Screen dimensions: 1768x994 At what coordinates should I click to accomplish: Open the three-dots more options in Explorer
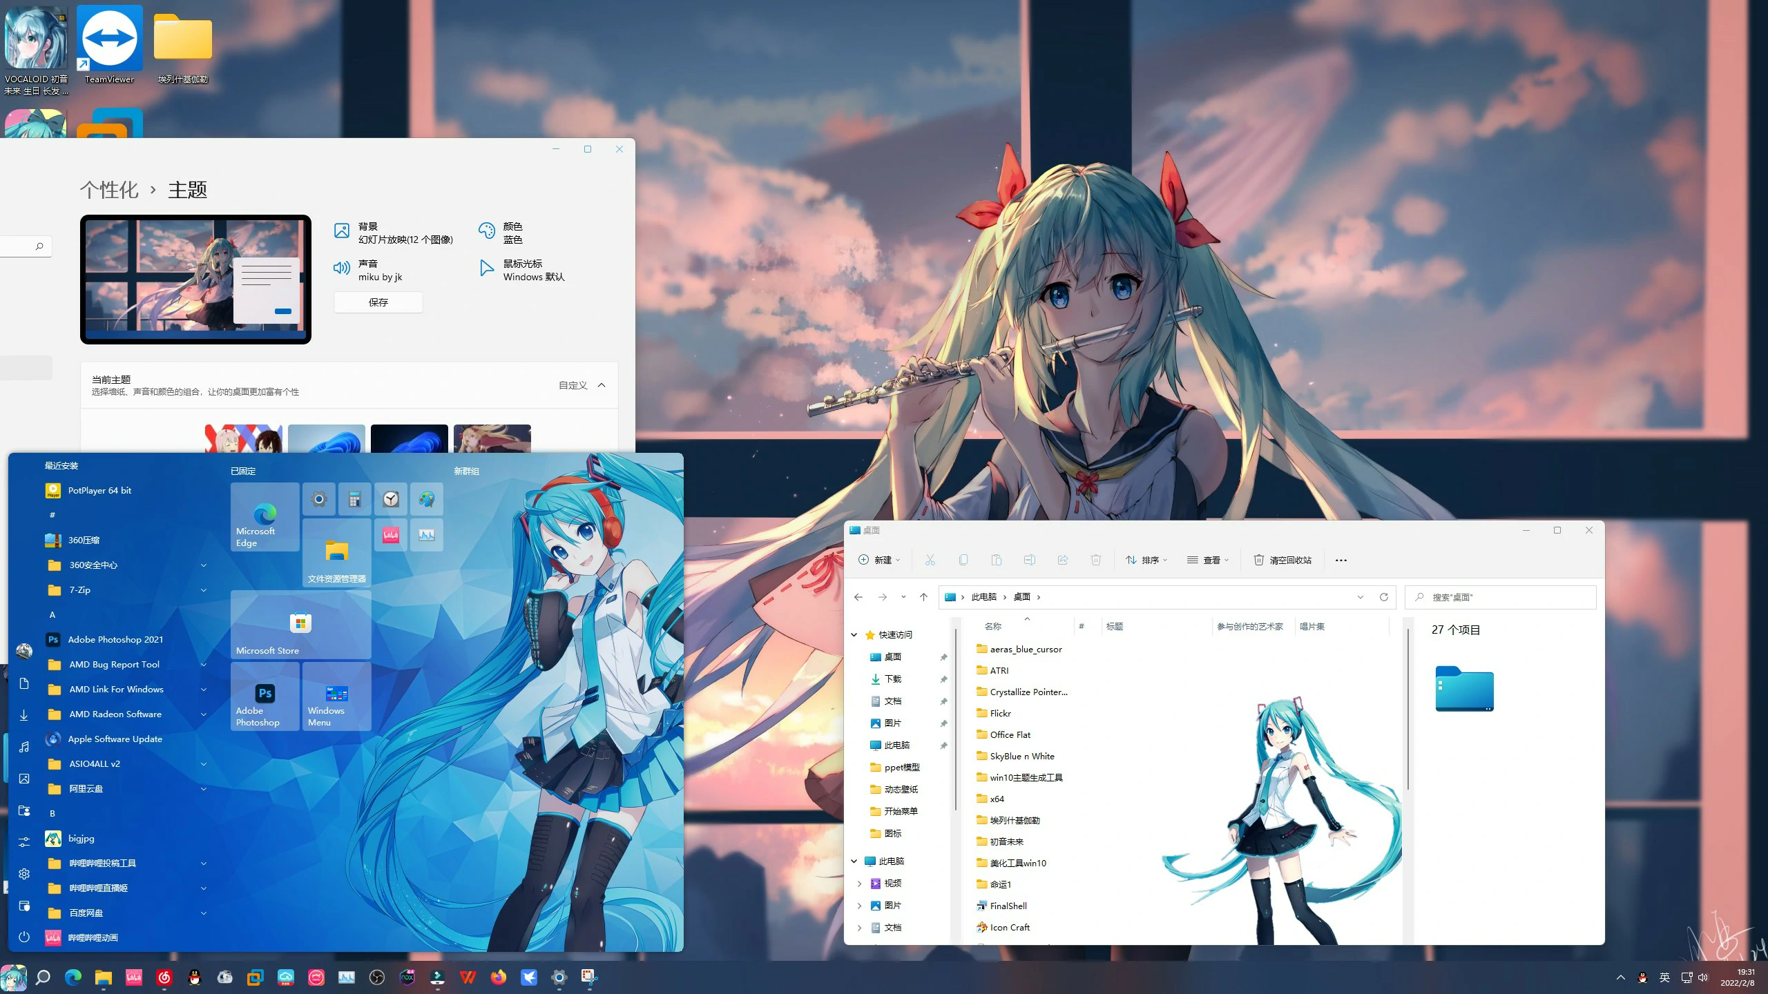point(1341,560)
